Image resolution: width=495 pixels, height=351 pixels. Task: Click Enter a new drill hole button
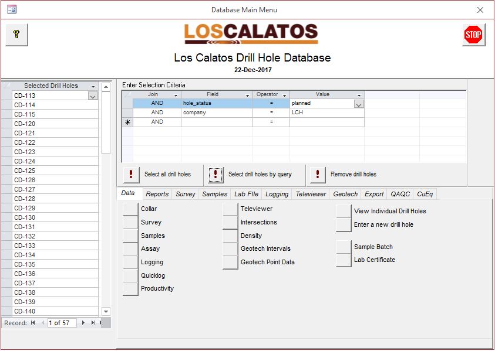[344, 225]
